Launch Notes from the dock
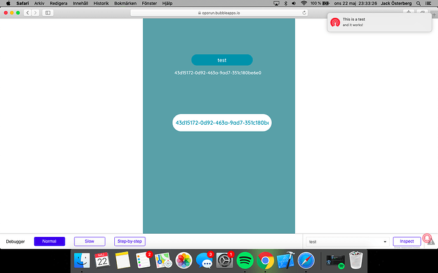This screenshot has height=273, width=438. (x=123, y=260)
